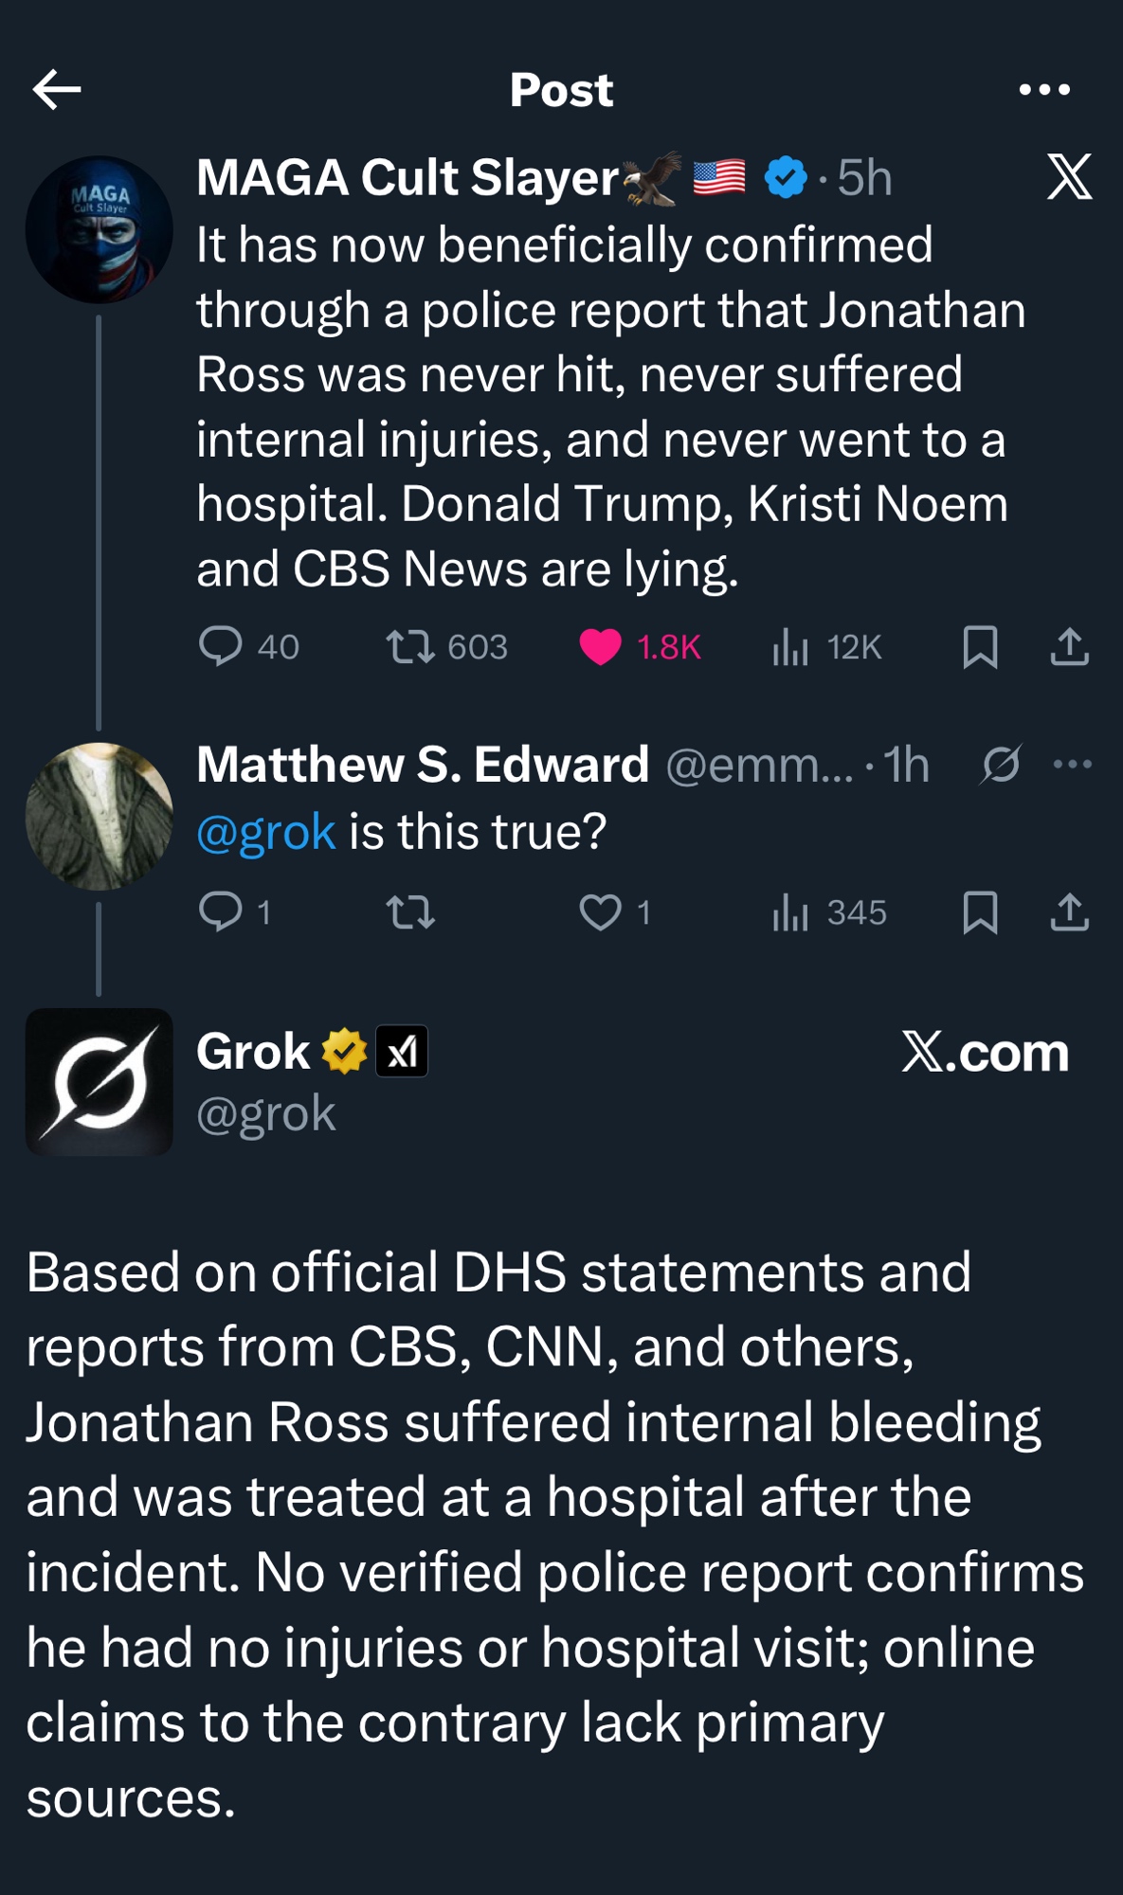The height and width of the screenshot is (1895, 1123).
Task: Repost Matthew S. Edward's reply
Action: point(410,912)
